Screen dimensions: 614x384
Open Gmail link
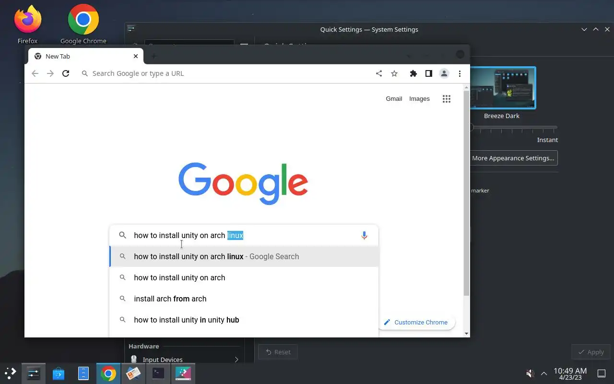[x=394, y=99]
